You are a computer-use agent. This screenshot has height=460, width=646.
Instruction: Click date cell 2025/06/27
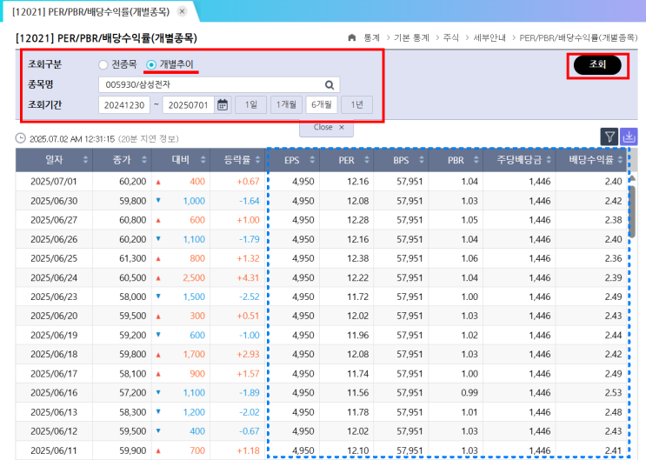(x=54, y=220)
